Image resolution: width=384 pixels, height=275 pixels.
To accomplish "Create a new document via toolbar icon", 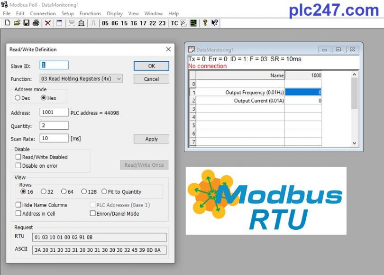I will (x=8, y=23).
